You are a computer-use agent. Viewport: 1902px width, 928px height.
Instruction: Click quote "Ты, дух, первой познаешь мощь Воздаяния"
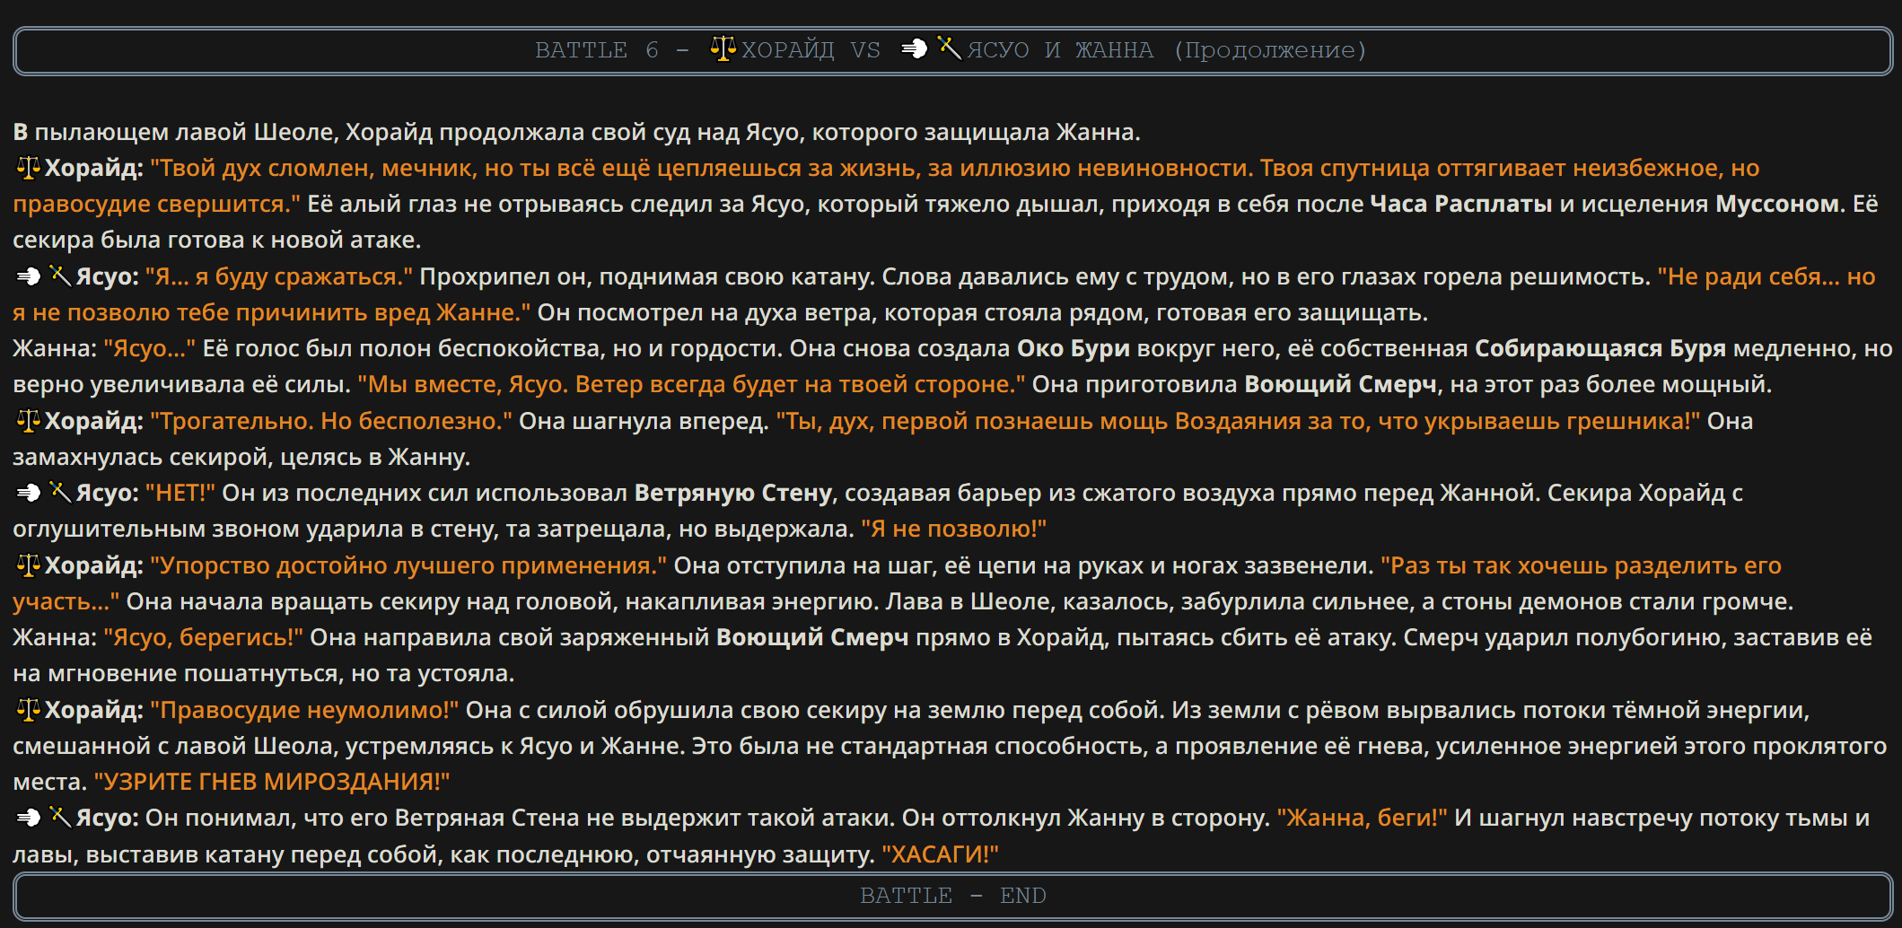(x=1238, y=421)
